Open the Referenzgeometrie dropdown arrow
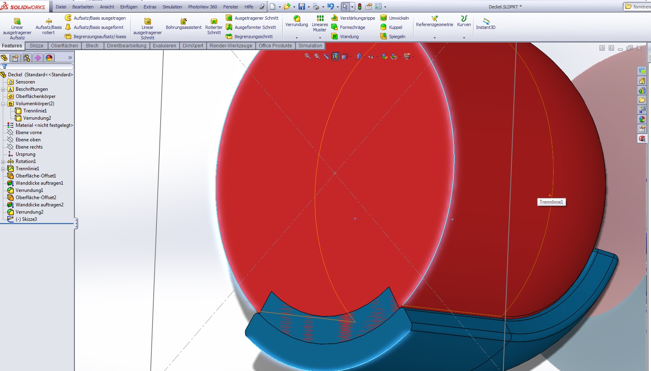Image resolution: width=651 pixels, height=371 pixels. coord(435,38)
